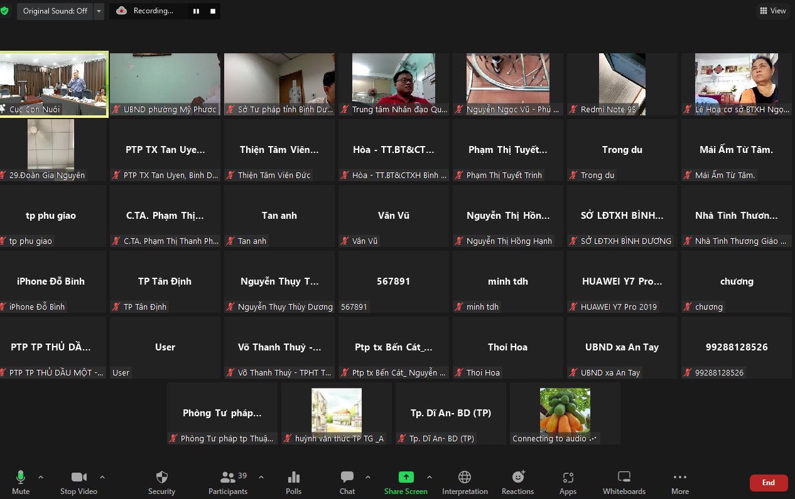
Task: Launch the Polls icon
Action: click(293, 478)
